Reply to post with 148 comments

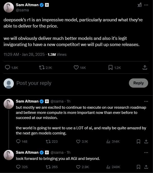click(18, 141)
